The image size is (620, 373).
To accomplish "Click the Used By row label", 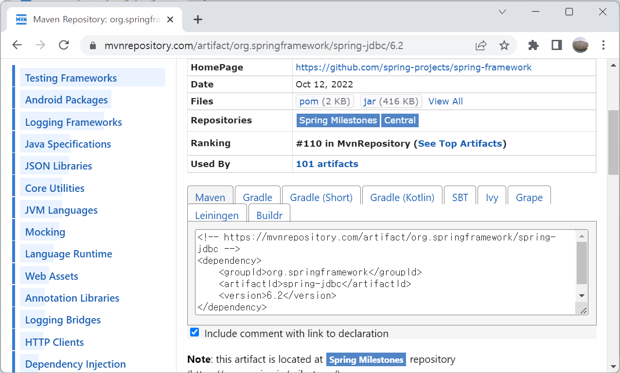I will 211,164.
